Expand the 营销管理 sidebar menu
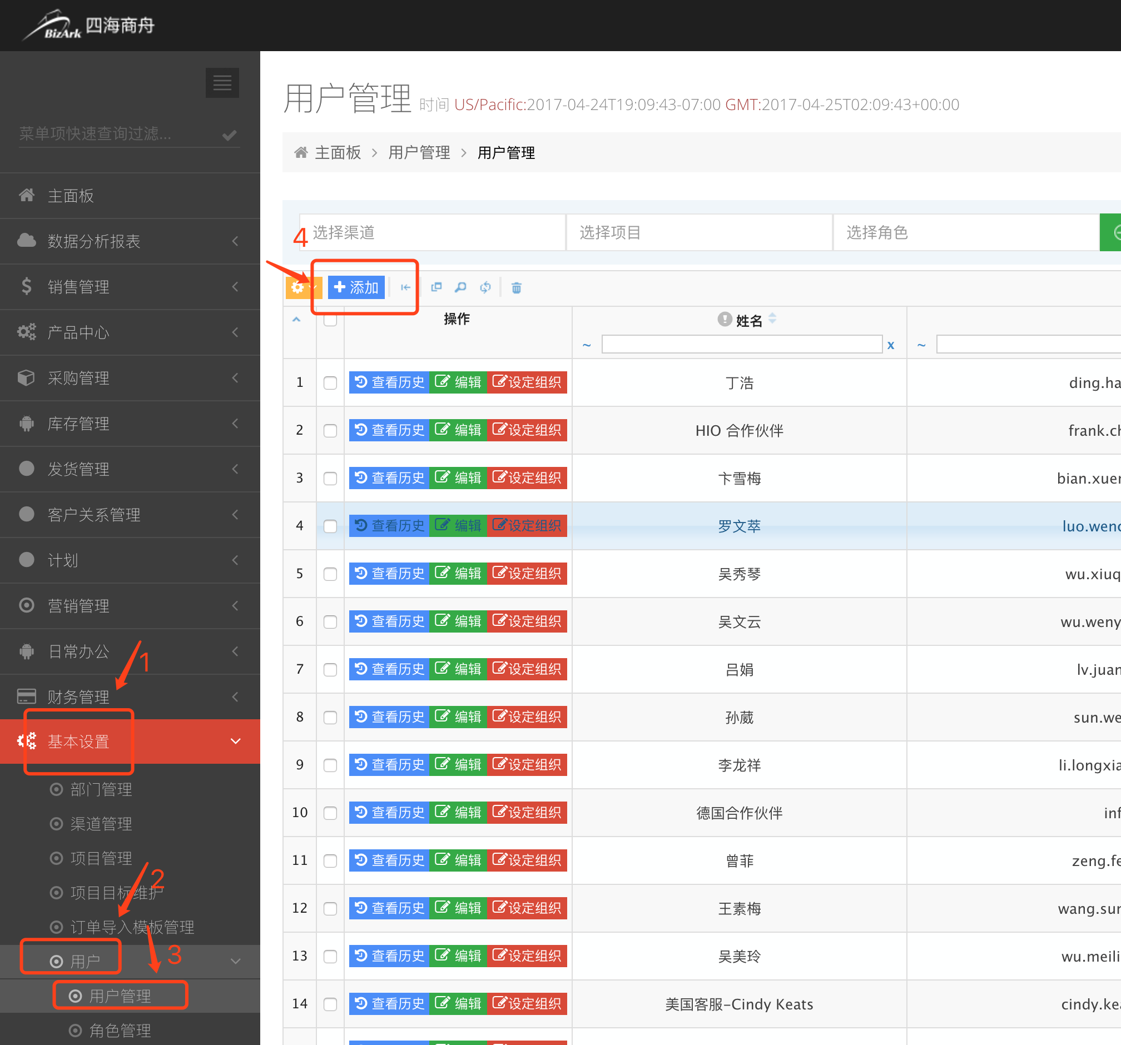Viewport: 1121px width, 1045px height. click(x=130, y=606)
